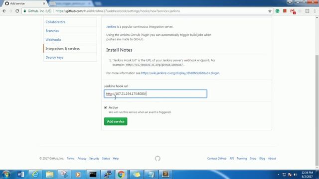Open Blog footer link

(x=262, y=159)
